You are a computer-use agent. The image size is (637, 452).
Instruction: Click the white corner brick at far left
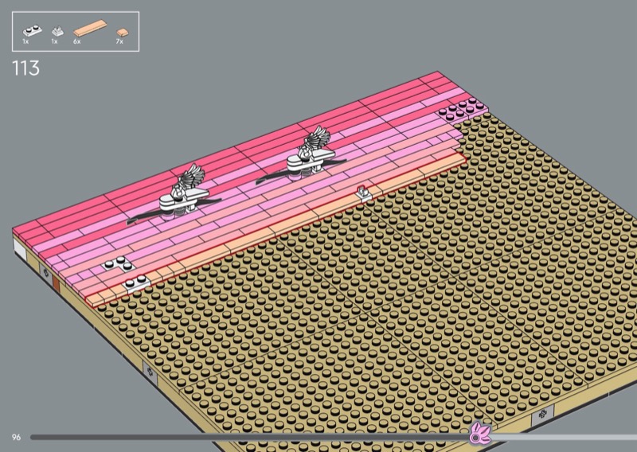coord(19,247)
